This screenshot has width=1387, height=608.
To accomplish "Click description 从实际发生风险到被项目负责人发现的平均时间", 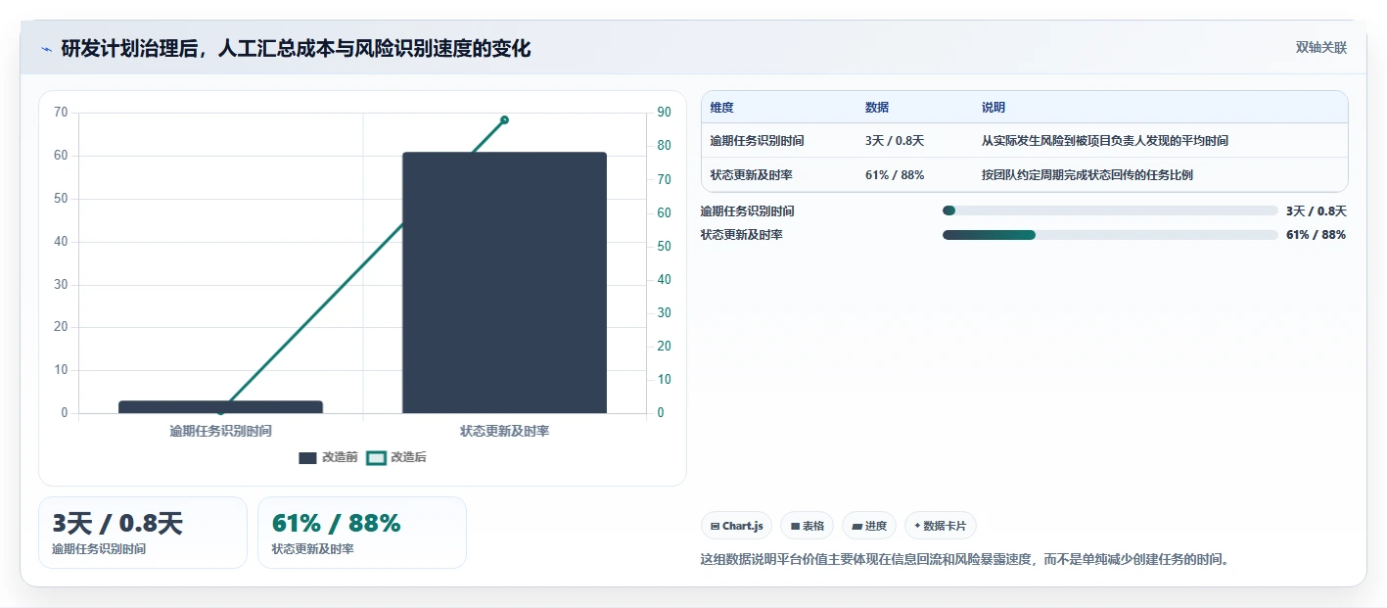I will [1104, 141].
